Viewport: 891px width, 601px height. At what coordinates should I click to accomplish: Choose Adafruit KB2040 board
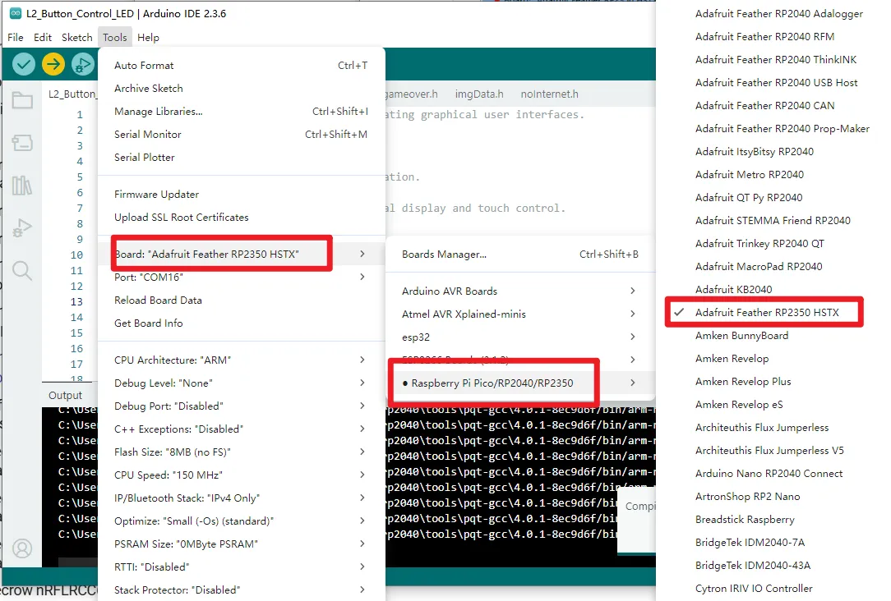click(x=733, y=290)
